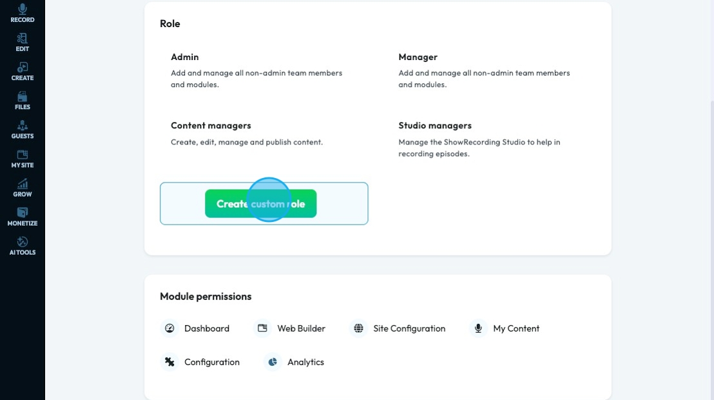Open the Grow chart icon

coord(23,184)
